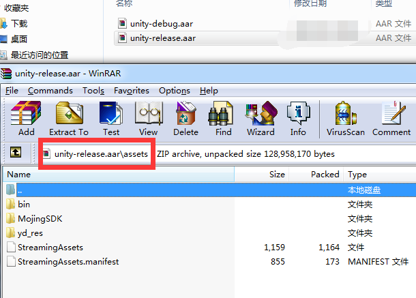
Task: Click the Extract To toolbar icon
Action: click(x=70, y=113)
